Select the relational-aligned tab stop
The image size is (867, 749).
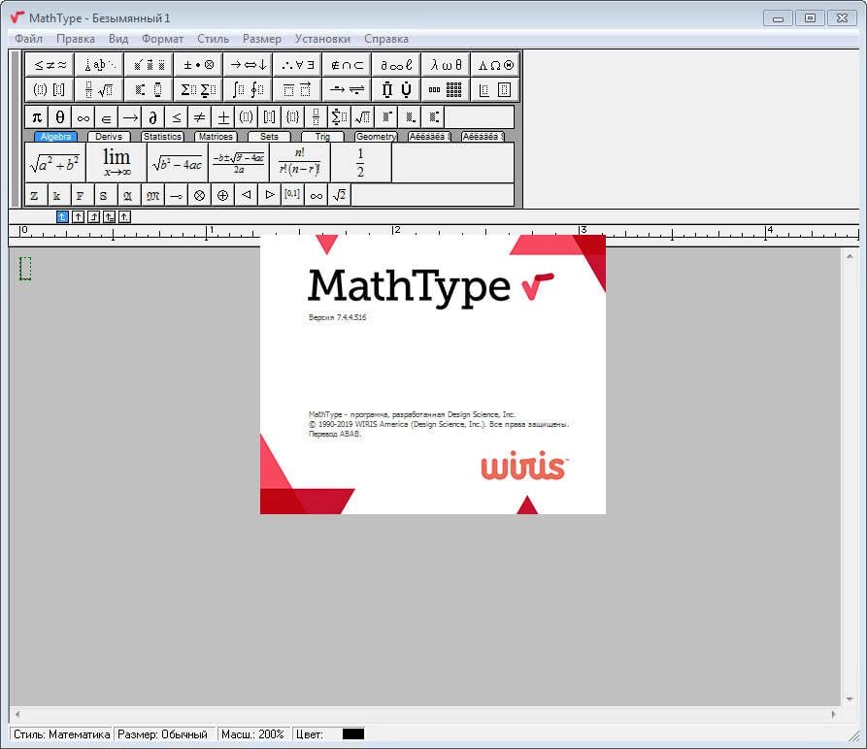point(109,217)
